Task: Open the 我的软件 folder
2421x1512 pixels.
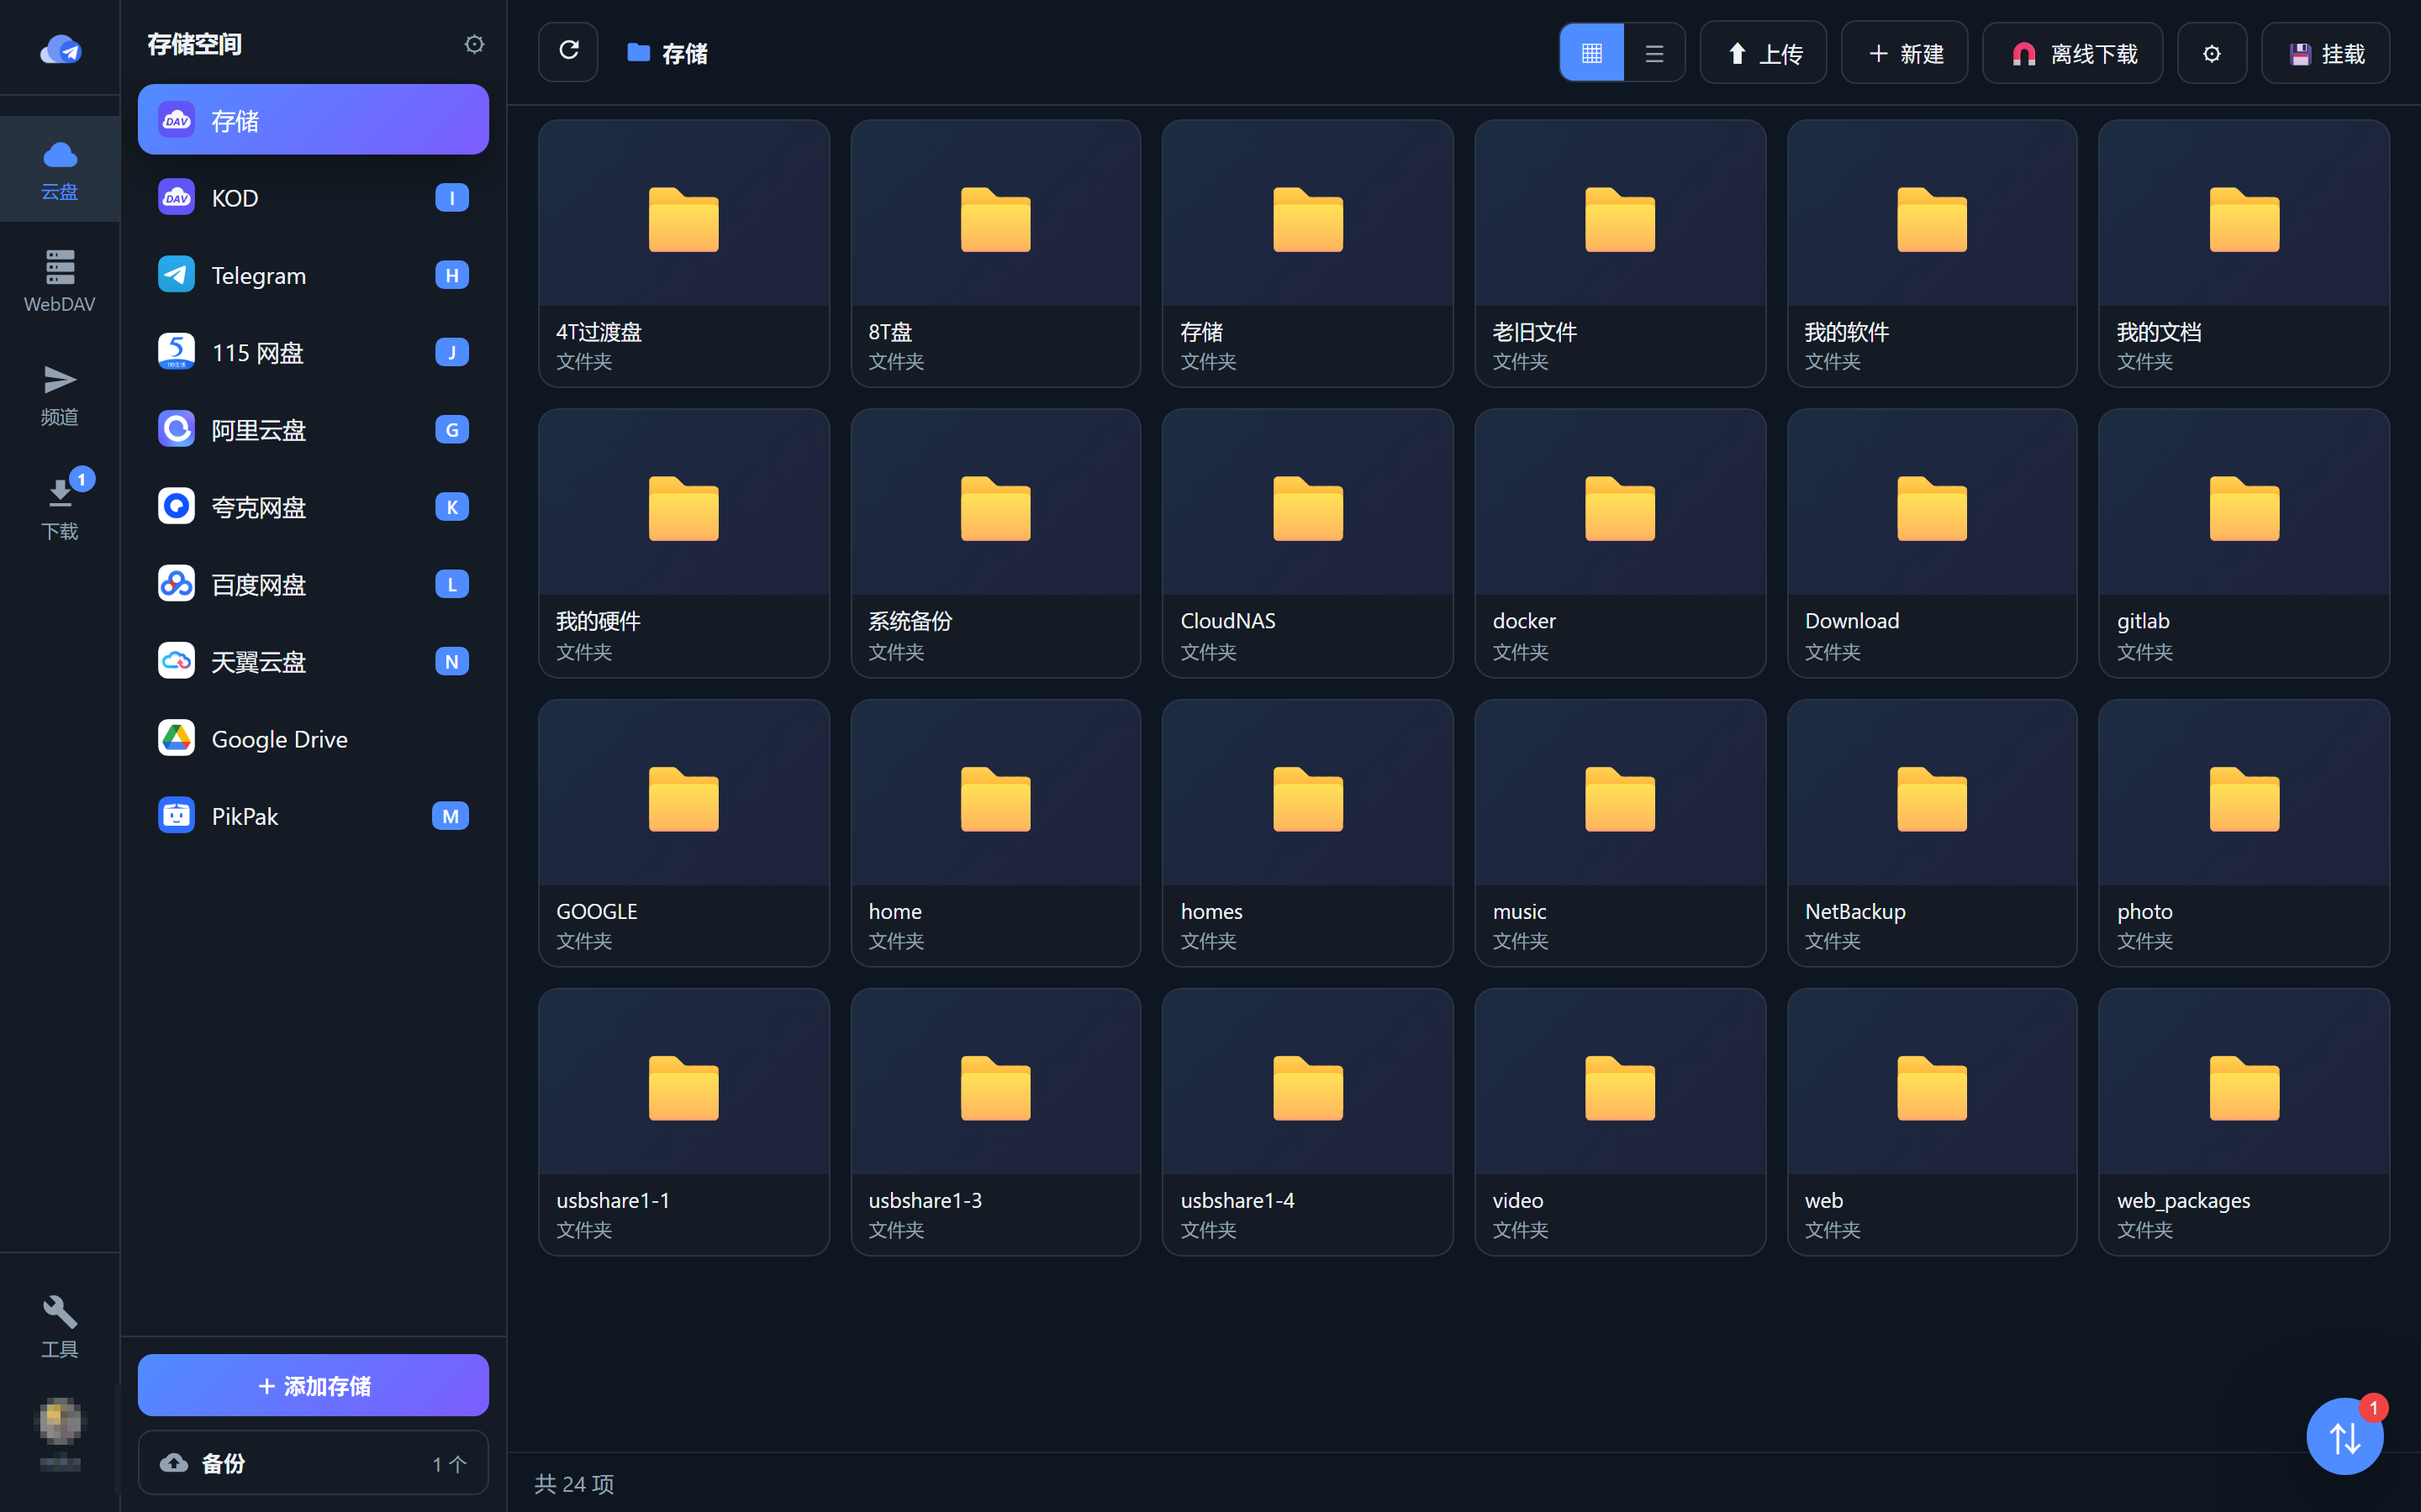Action: click(1932, 253)
